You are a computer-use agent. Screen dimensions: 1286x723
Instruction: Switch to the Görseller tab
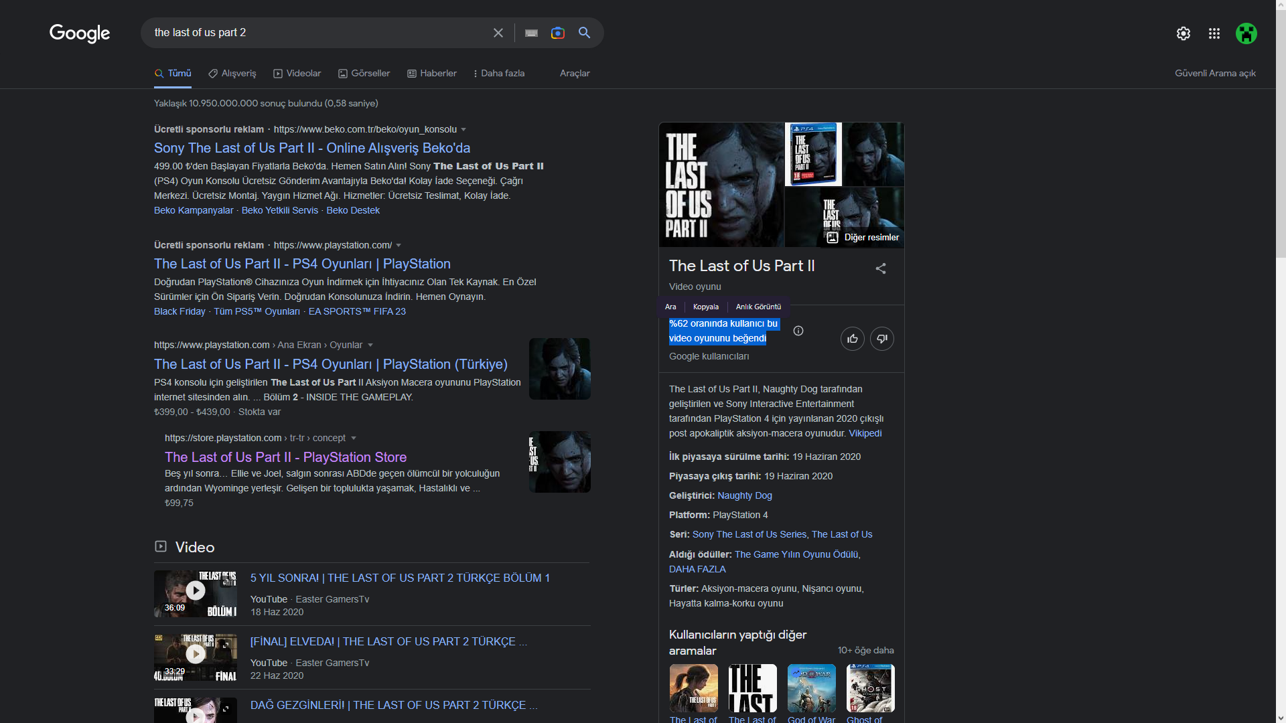tap(364, 73)
